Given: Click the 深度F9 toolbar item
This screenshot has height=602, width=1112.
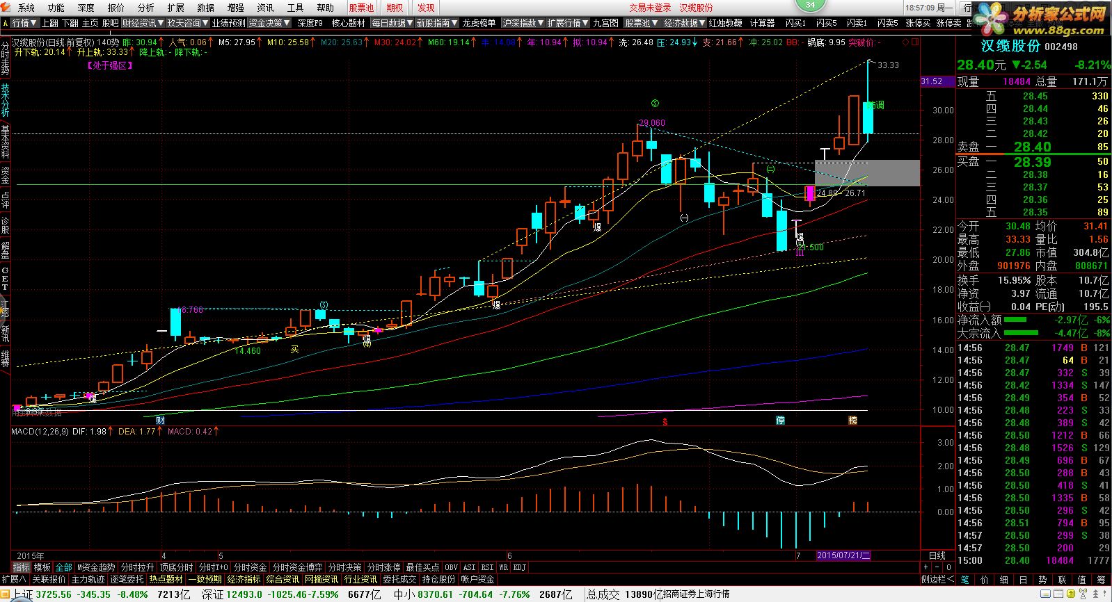Looking at the screenshot, I should point(310,23).
